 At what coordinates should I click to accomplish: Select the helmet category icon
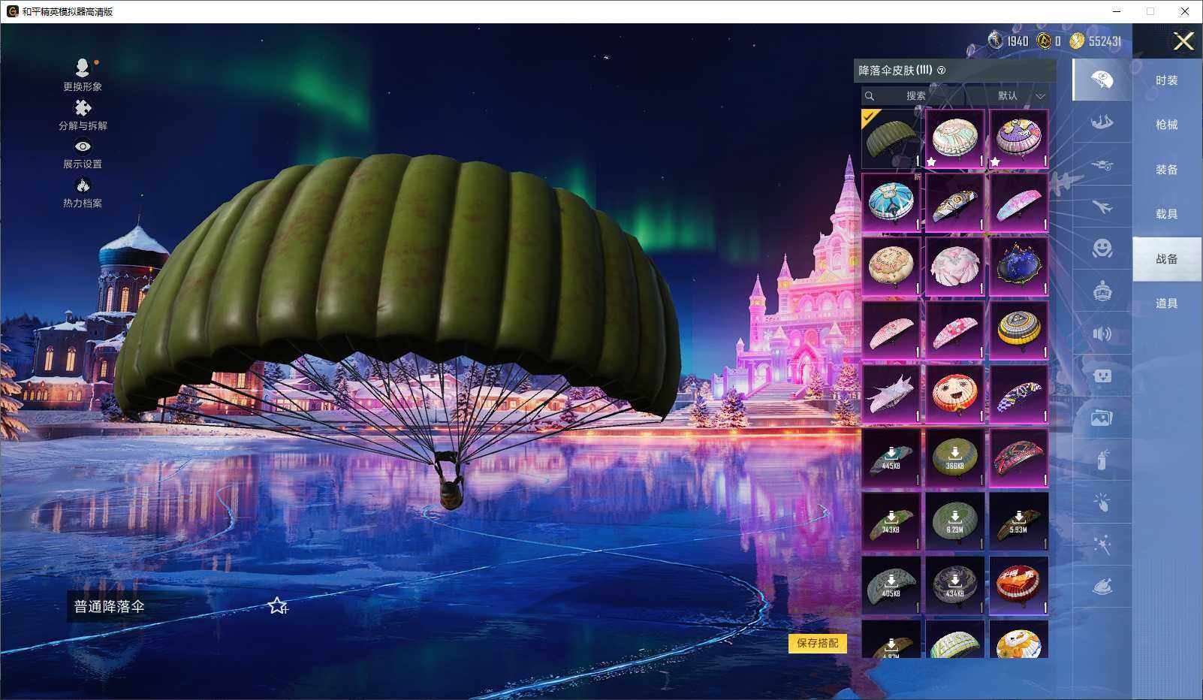pos(1102,291)
